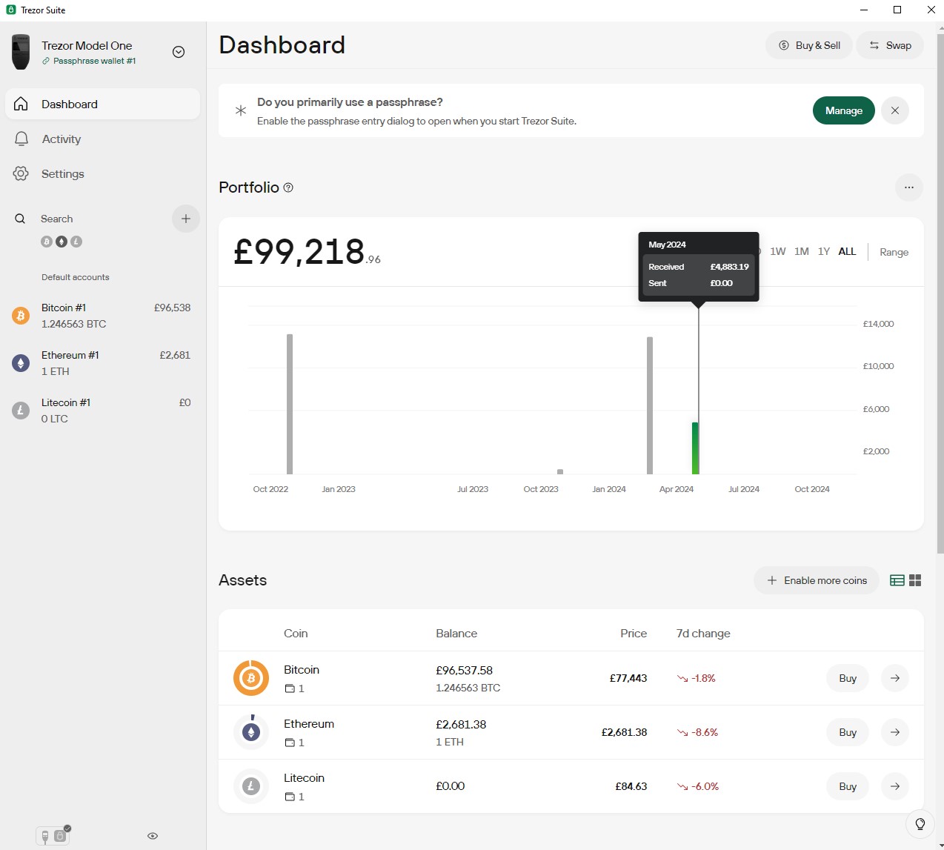
Task: Click Buy in the Litecoin row
Action: pos(848,786)
